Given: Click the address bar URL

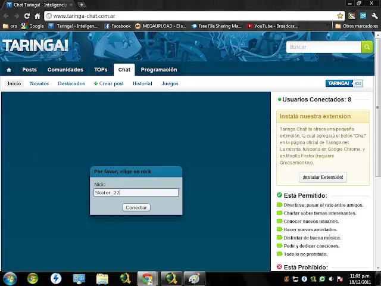Looking at the screenshot, I should point(84,16).
